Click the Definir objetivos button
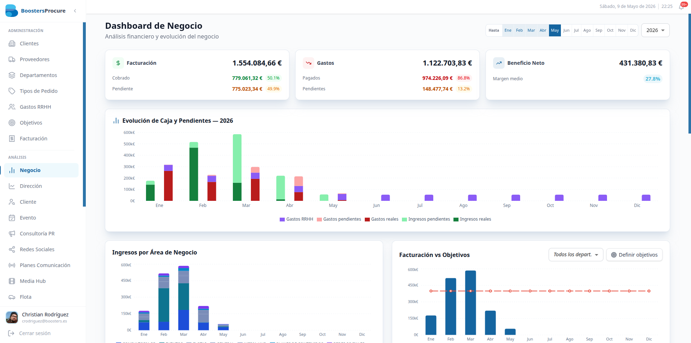The width and height of the screenshot is (691, 343). click(x=634, y=255)
